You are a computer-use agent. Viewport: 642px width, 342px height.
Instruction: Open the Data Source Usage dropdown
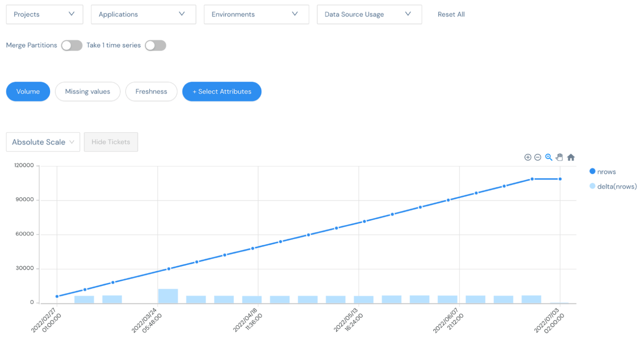tap(369, 14)
